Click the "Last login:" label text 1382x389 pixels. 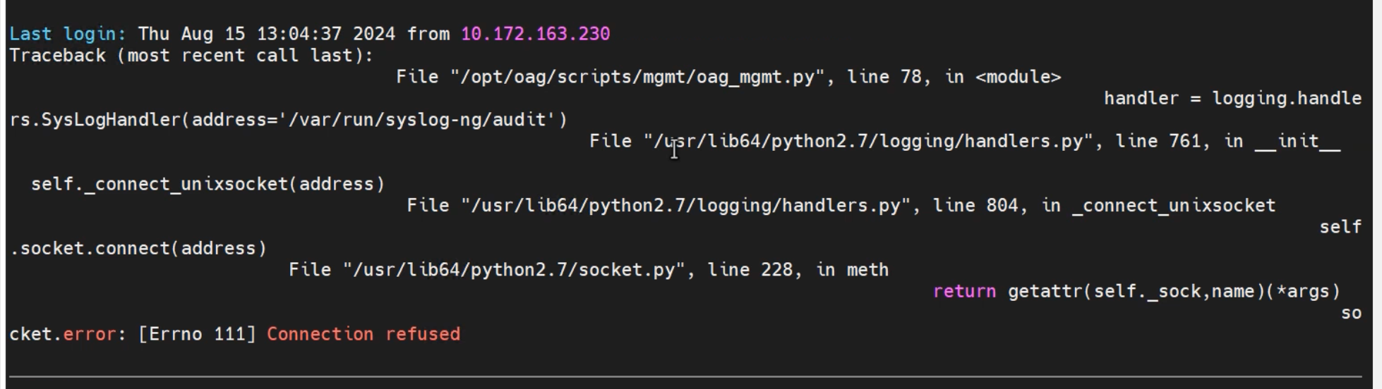(x=68, y=34)
